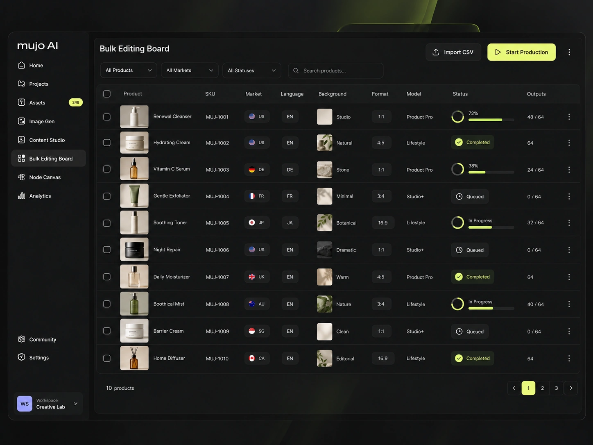This screenshot has width=593, height=445.
Task: Open row actions for Renewal Cleanser
Action: coord(569,117)
